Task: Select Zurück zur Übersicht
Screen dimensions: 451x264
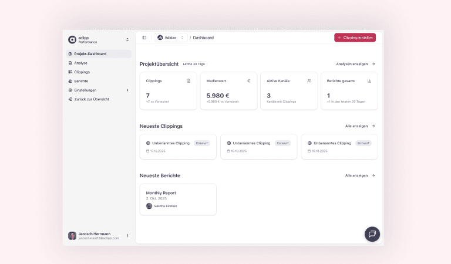Action: [x=91, y=99]
